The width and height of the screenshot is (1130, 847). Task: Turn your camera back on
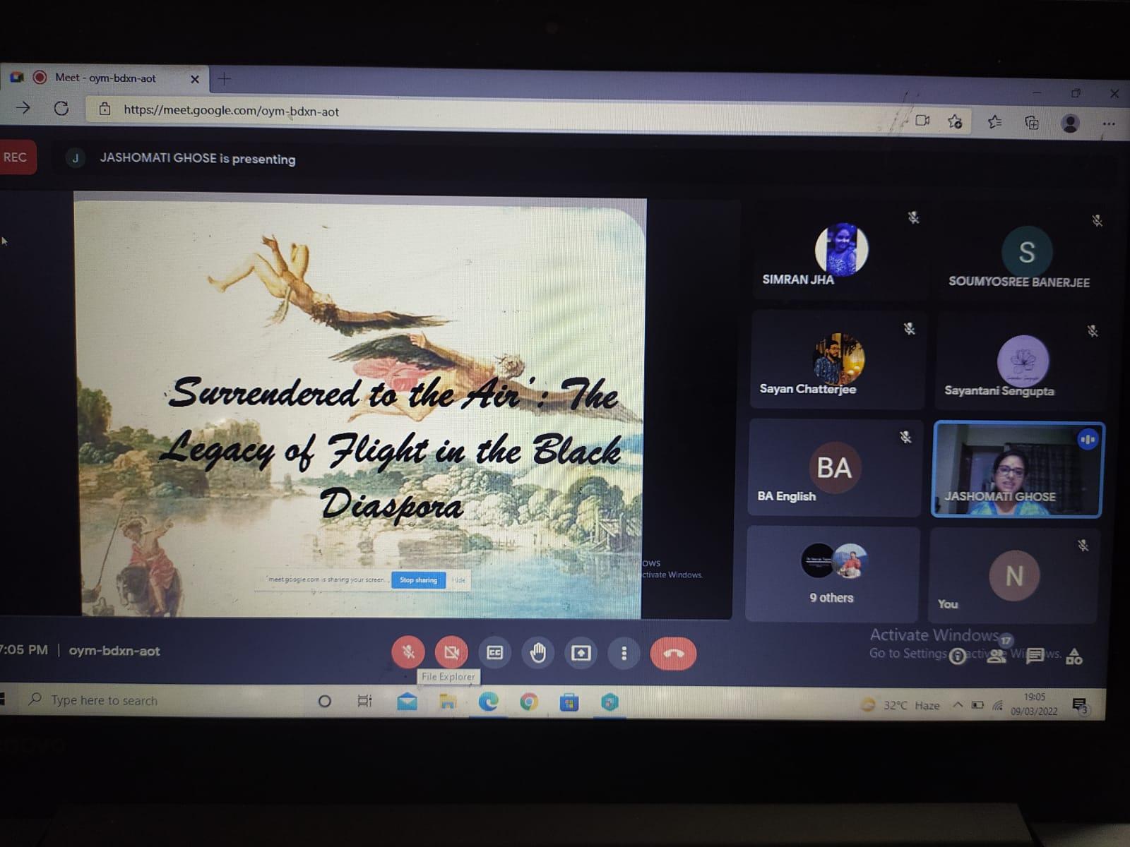click(451, 652)
